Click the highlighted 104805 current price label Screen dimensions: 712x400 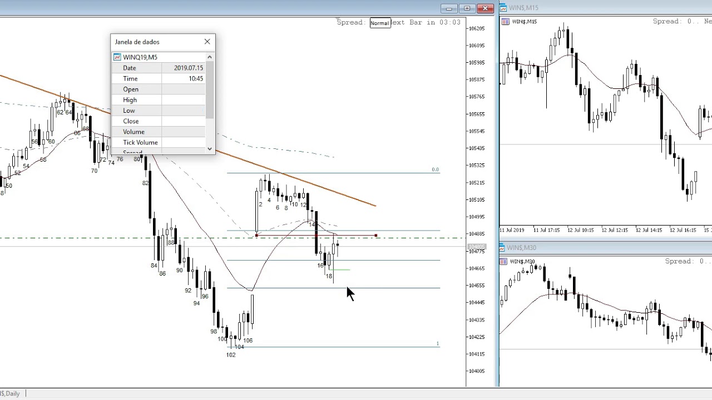coord(477,247)
